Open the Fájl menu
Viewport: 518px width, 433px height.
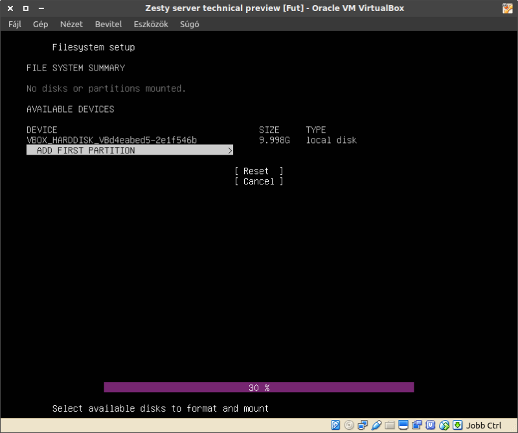(15, 24)
